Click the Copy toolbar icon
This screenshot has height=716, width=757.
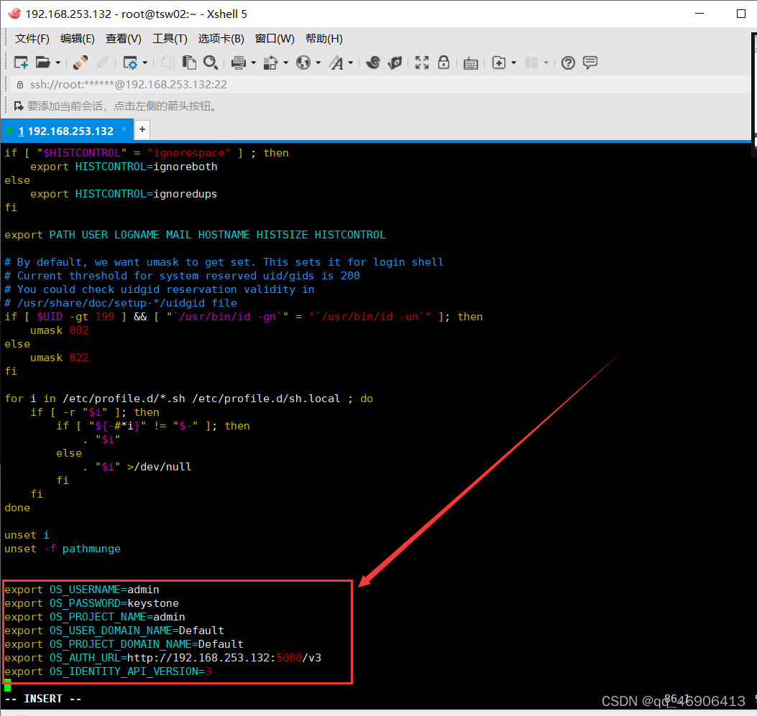pos(168,62)
